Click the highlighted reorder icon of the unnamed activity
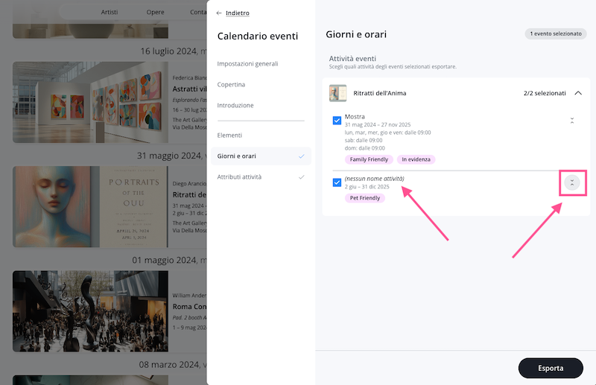Viewport: 596px width, 385px height. point(571,182)
